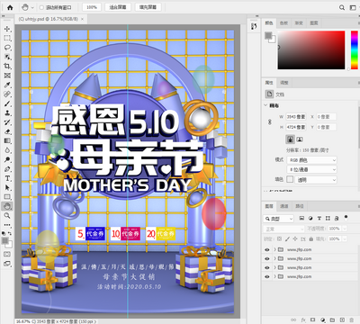The width and height of the screenshot is (360, 324).
Task: Select the Clone Stamp tool
Action: 7,112
